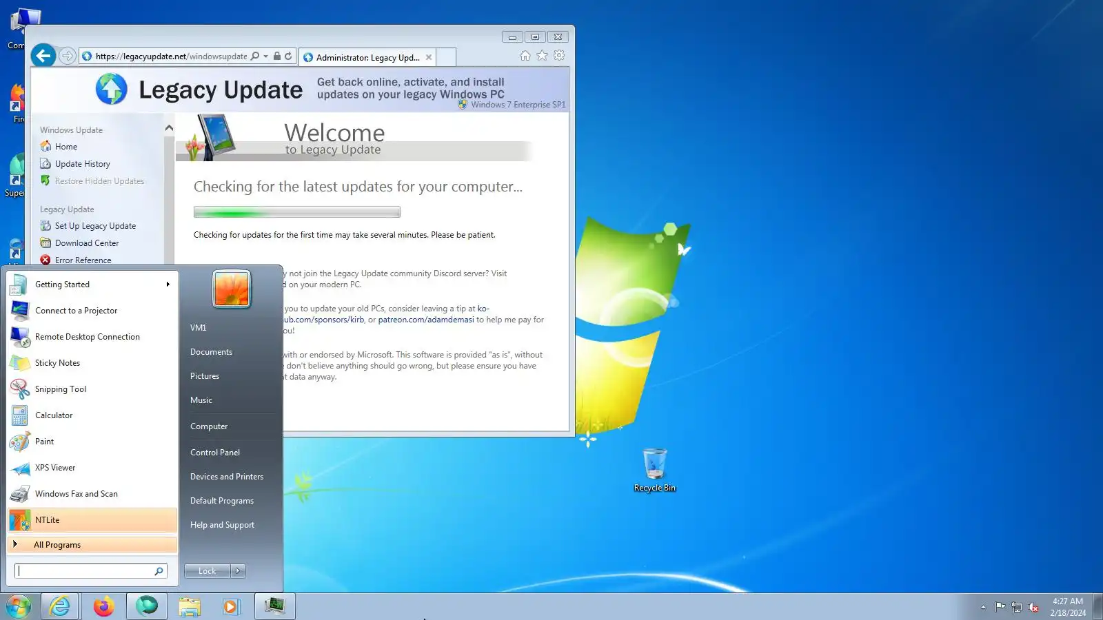Image resolution: width=1103 pixels, height=620 pixels.
Task: Click the address bar URL field
Action: [171, 56]
